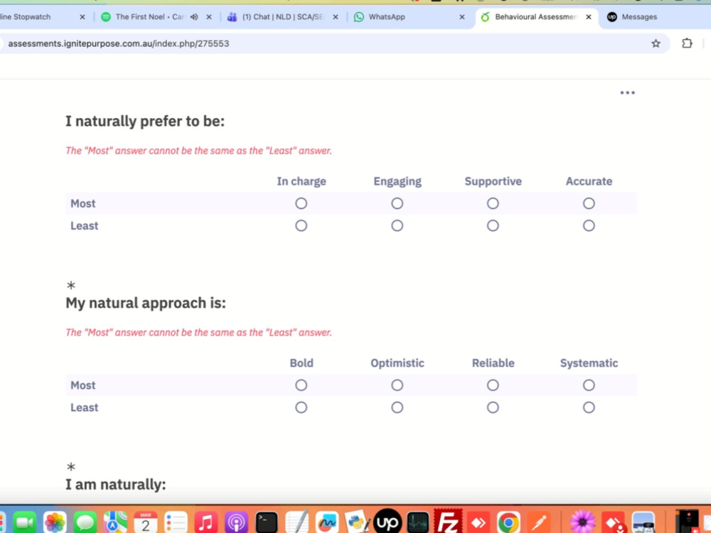Bookmark this page with the star icon
The image size is (711, 533).
click(656, 43)
